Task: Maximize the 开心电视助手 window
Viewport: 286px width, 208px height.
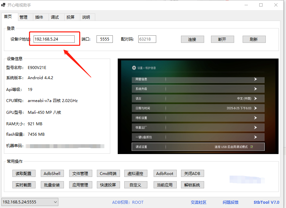Action: [x=261, y=5]
